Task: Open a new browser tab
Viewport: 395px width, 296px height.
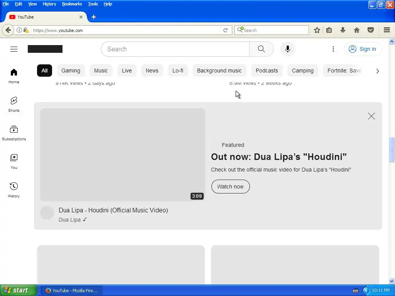Action: pyautogui.click(x=94, y=17)
